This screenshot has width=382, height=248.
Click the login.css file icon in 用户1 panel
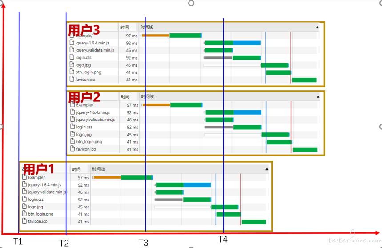pyautogui.click(x=24, y=199)
